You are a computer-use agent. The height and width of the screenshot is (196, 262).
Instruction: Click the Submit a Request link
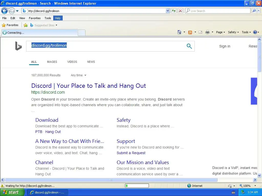pos(131,153)
